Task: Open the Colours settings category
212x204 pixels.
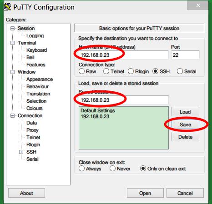Action: click(35, 108)
